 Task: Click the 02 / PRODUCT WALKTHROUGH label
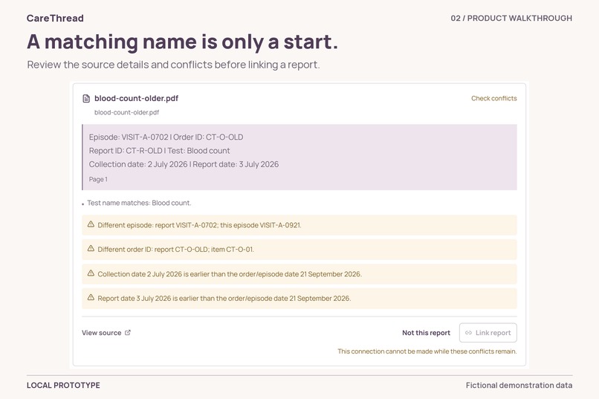point(511,18)
